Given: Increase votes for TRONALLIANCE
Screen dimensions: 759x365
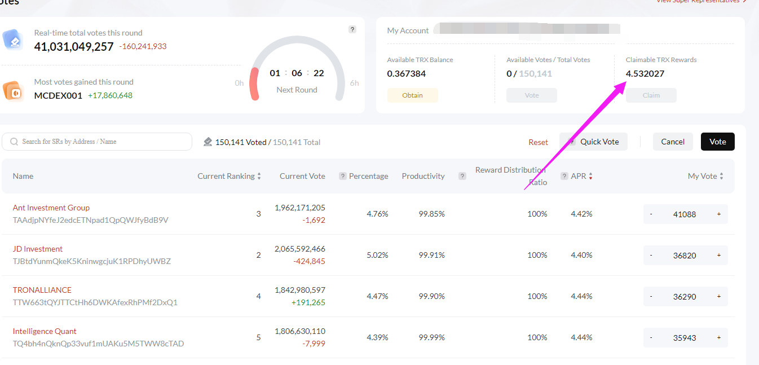Looking at the screenshot, I should click(719, 296).
